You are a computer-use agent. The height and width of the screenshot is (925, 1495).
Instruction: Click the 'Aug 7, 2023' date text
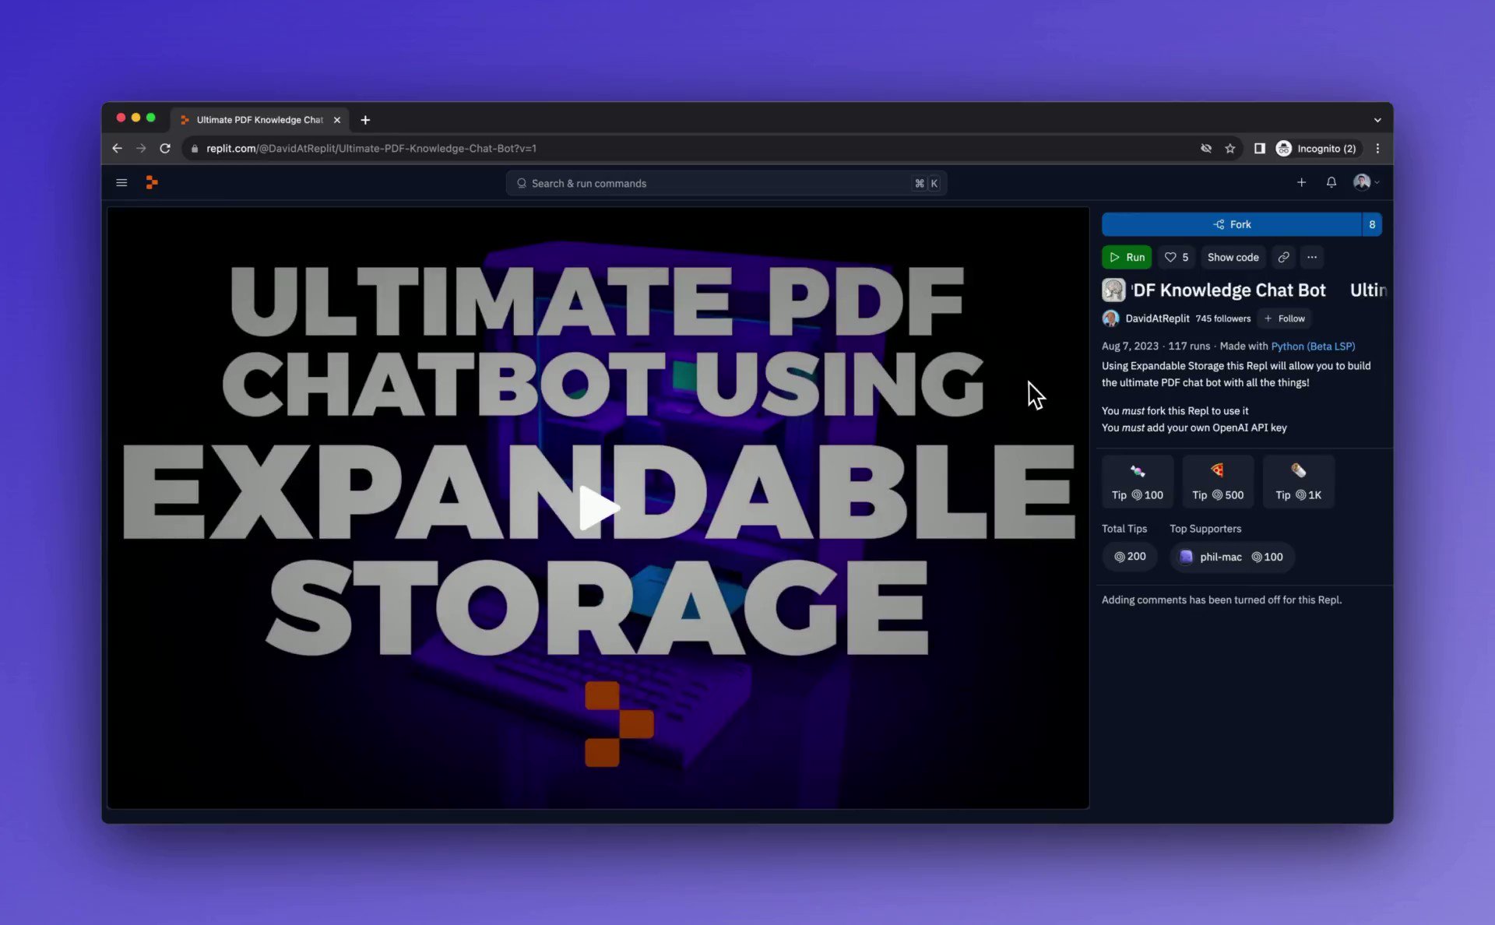tap(1130, 346)
